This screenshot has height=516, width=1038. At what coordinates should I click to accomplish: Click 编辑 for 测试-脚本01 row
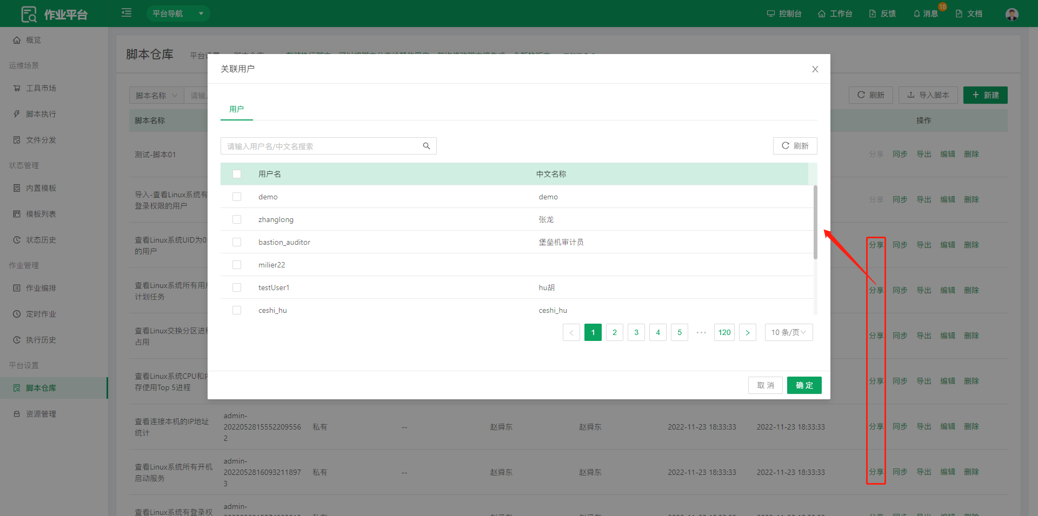(x=948, y=154)
